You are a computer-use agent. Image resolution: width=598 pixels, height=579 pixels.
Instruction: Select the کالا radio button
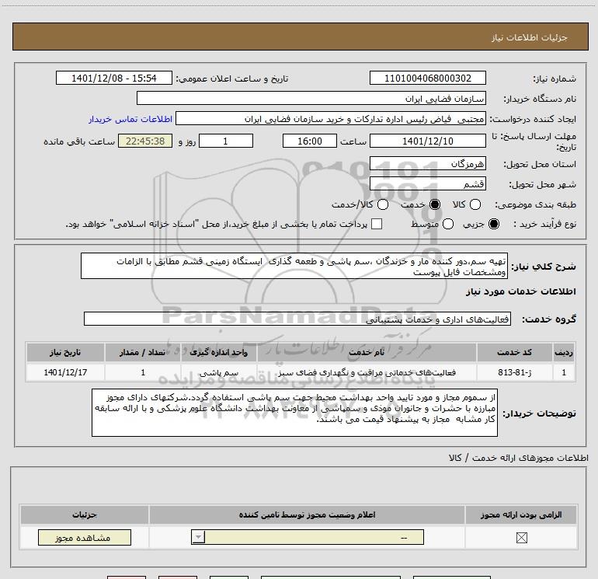pyautogui.click(x=475, y=204)
